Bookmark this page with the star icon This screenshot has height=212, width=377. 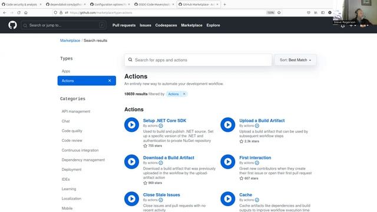point(279,12)
